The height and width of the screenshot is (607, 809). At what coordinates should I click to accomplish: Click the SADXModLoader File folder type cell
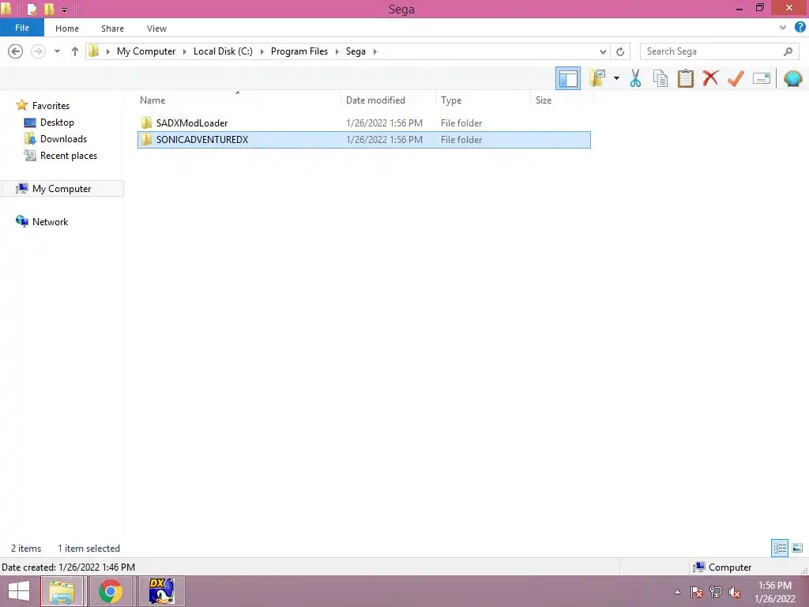[461, 123]
